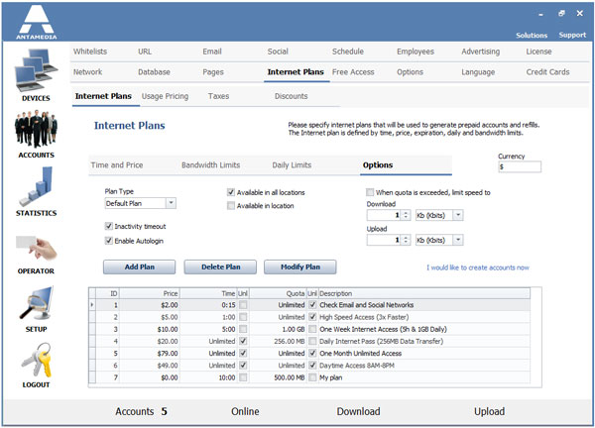Toggle unlimited quota checkbox for Check Email plan
The width and height of the screenshot is (595, 428).
312,305
